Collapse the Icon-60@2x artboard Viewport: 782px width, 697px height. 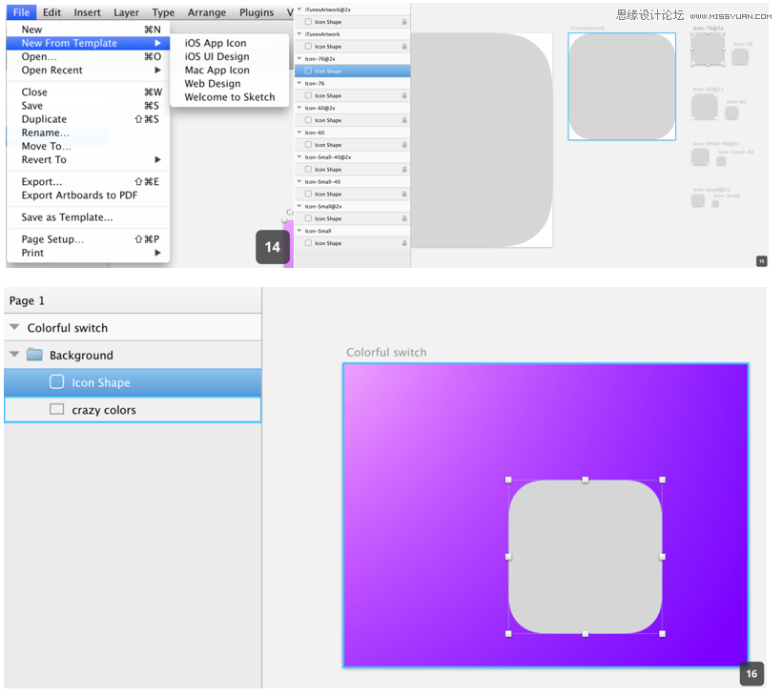tap(299, 108)
